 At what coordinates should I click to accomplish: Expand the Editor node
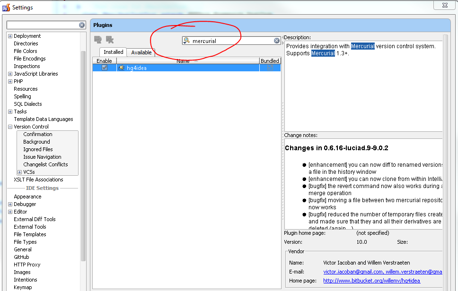click(10, 212)
